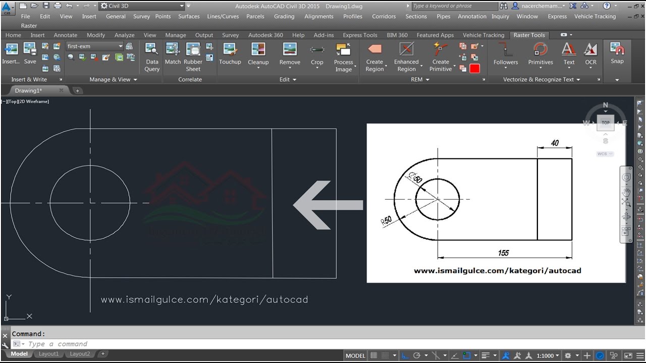Switch to the Annotate ribbon tab
Image resolution: width=646 pixels, height=363 pixels.
tap(66, 35)
